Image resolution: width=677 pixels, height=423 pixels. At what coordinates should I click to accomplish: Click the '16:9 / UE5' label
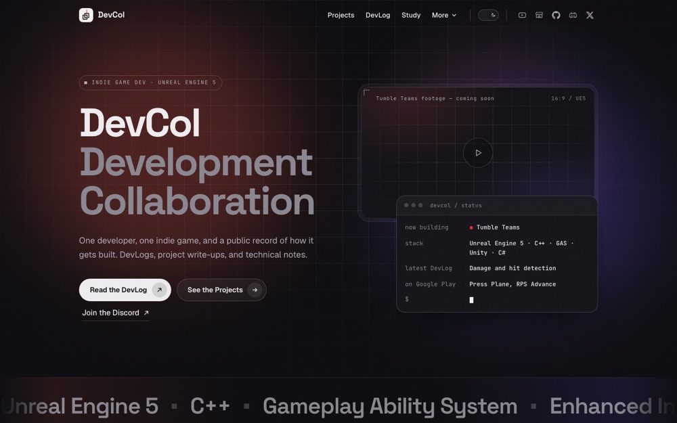pyautogui.click(x=568, y=98)
